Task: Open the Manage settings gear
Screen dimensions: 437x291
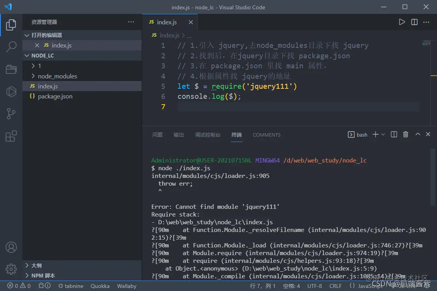Action: point(11,269)
